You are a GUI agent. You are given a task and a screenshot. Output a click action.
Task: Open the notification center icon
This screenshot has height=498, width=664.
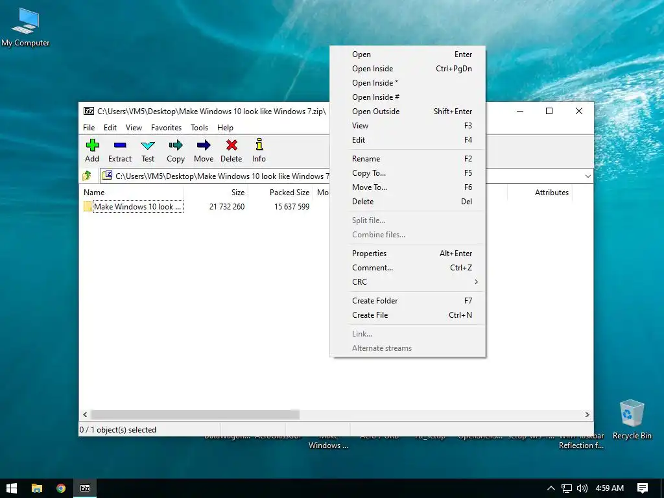[x=643, y=488]
